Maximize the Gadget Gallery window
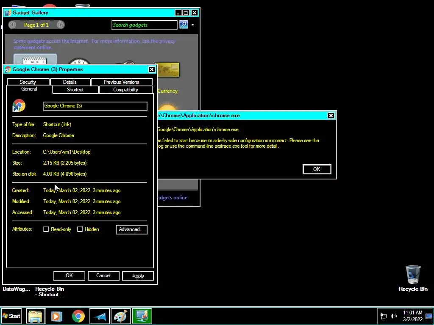The image size is (434, 325). pyautogui.click(x=186, y=13)
